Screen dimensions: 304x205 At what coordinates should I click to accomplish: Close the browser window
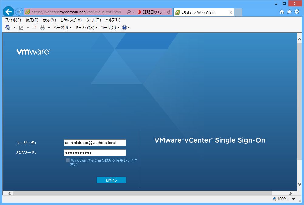(295, 3)
